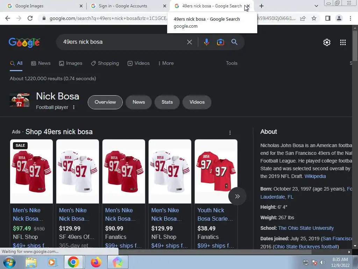Open the Ads section three-dot menu

[230, 133]
